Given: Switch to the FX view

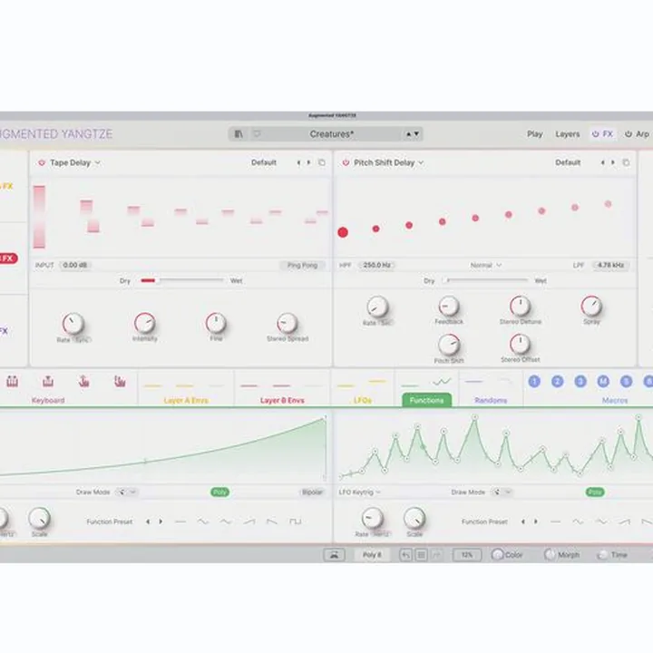Looking at the screenshot, I should pyautogui.click(x=602, y=134).
